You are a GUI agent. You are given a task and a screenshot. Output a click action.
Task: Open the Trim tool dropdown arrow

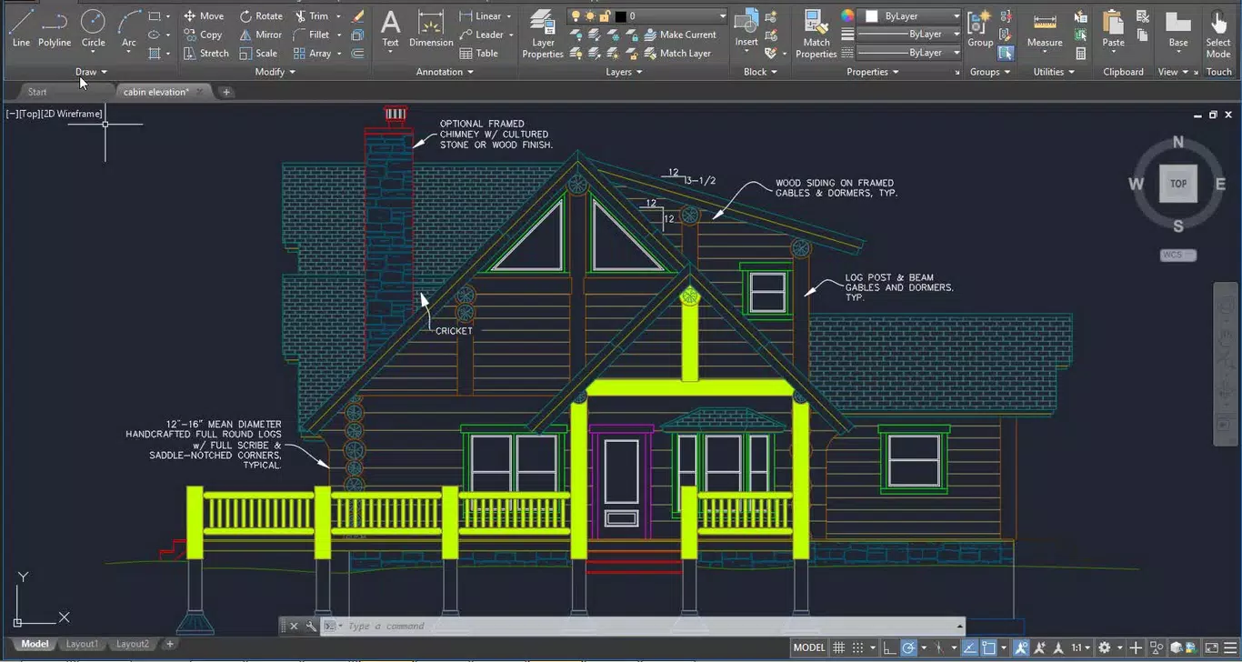(x=338, y=15)
